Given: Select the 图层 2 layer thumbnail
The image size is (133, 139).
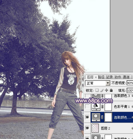Looking at the screenshot, I should click(95, 128).
